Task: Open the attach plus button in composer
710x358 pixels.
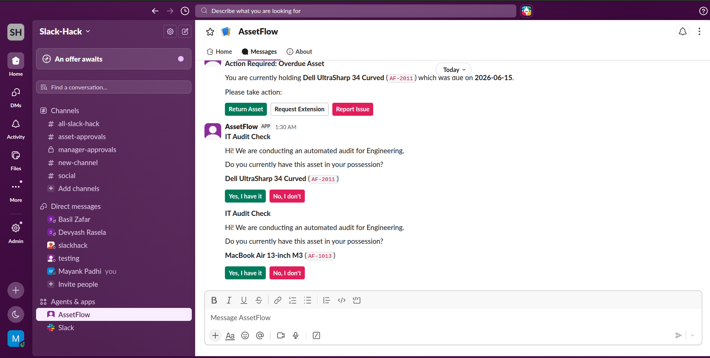Action: click(x=215, y=335)
